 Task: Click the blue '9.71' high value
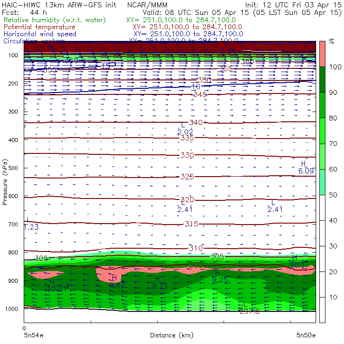pos(159,286)
